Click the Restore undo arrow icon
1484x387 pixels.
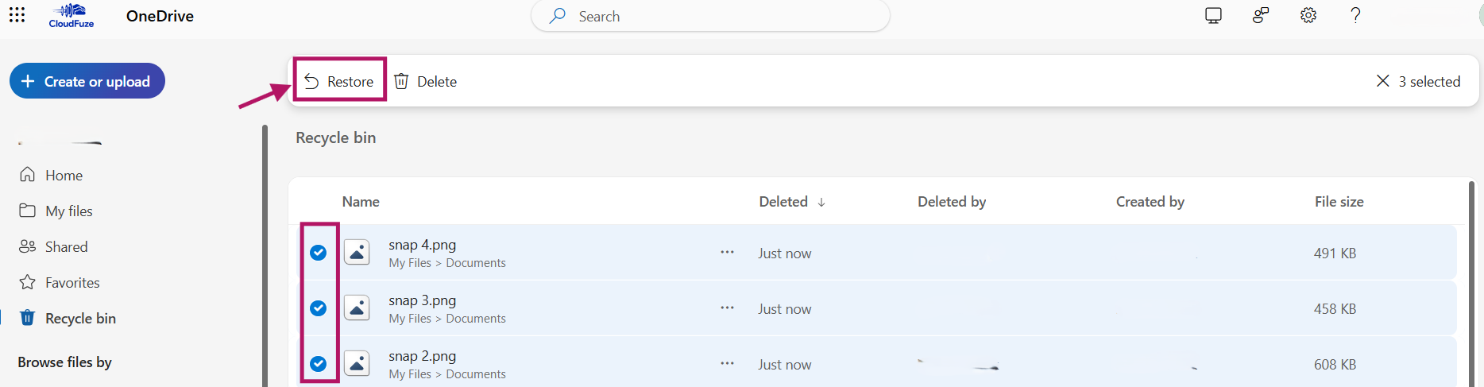click(312, 81)
